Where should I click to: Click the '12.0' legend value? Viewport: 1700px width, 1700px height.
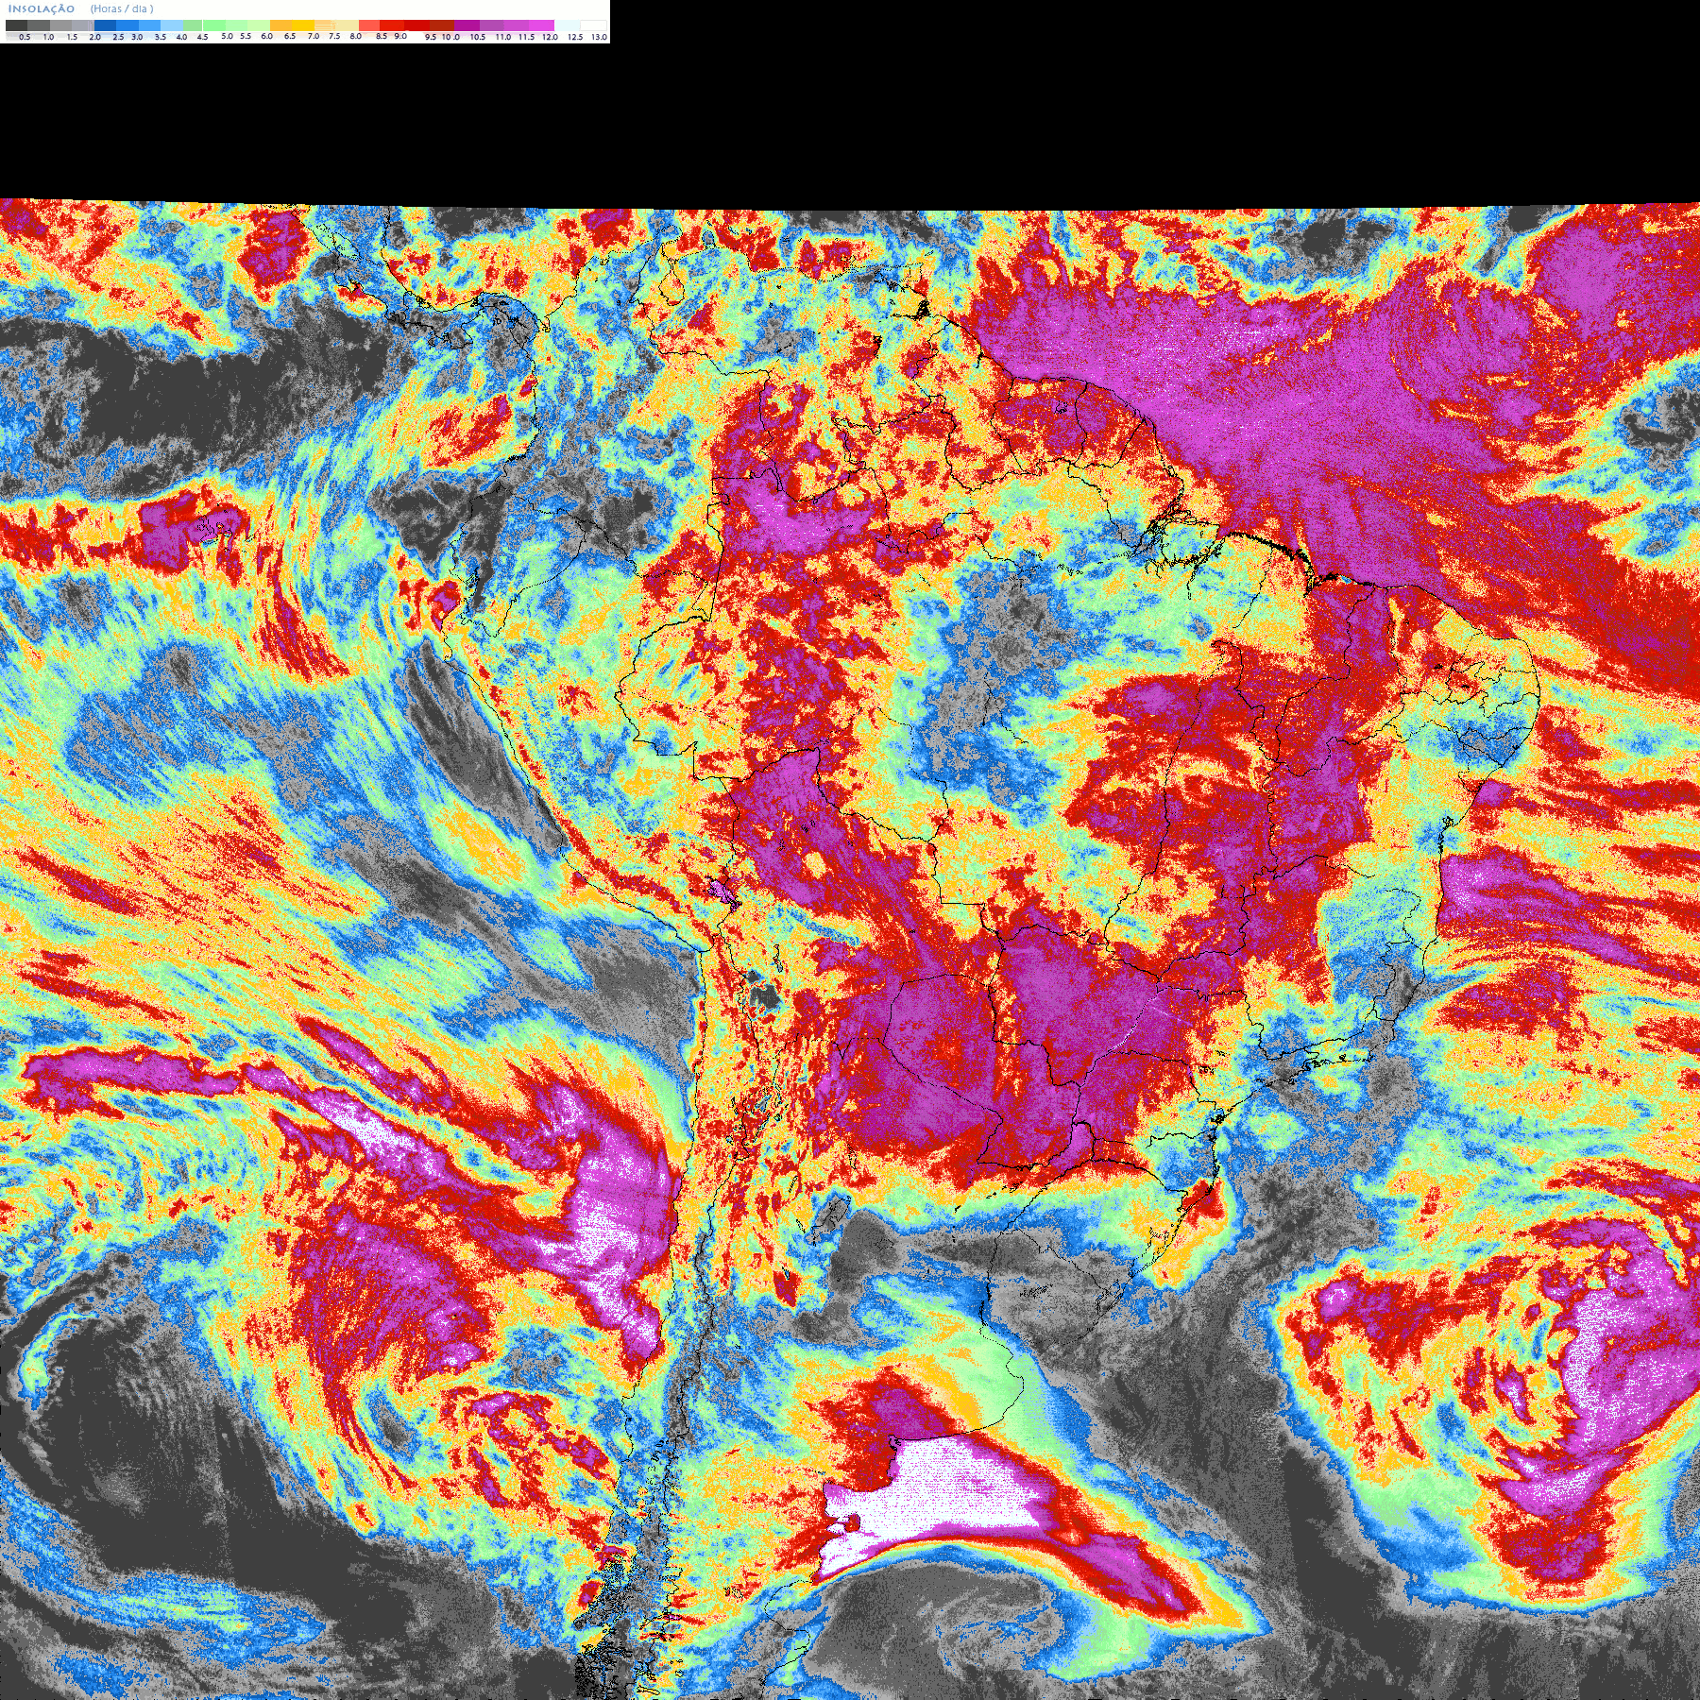tap(550, 37)
